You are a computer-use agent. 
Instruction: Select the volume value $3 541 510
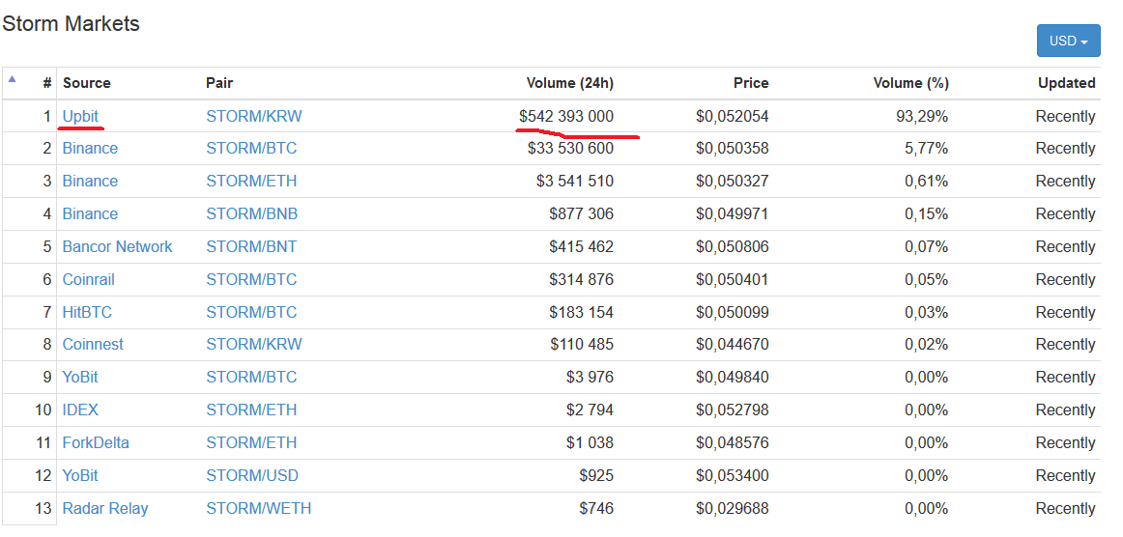pyautogui.click(x=575, y=182)
